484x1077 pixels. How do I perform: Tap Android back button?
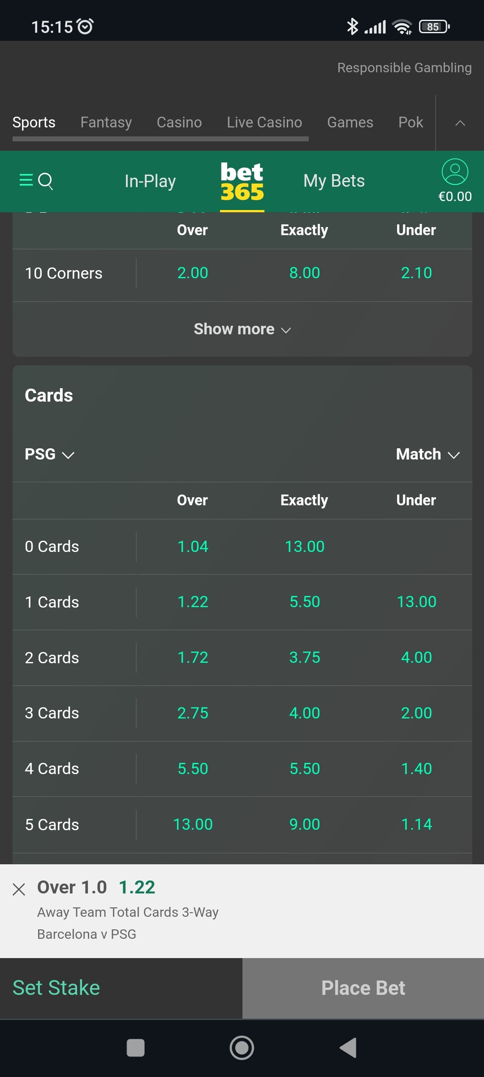[348, 1048]
